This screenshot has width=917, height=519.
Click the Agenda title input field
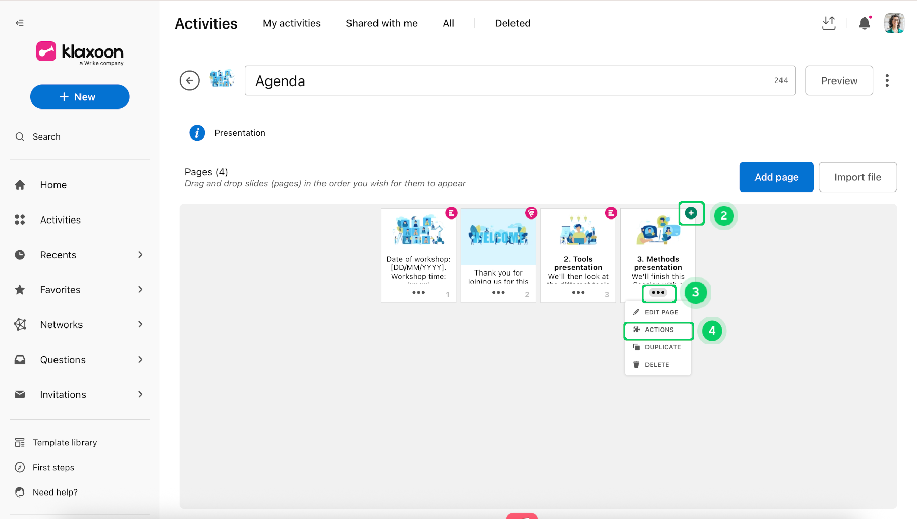click(x=520, y=80)
